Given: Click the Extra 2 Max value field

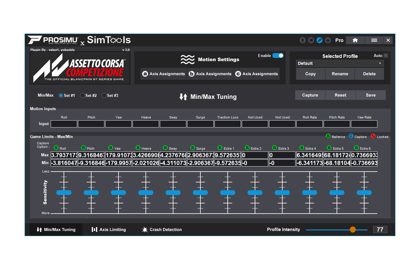Looking at the screenshot, I should coord(255,155).
